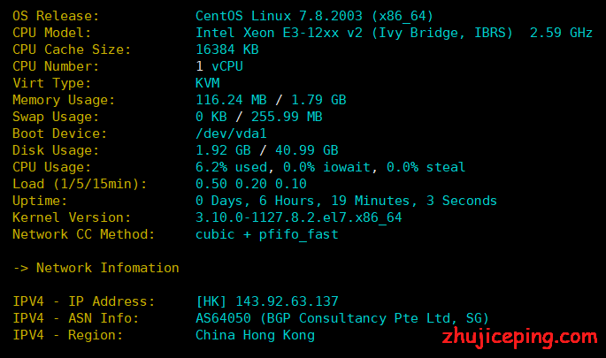Click the China Hong Kong region value
The height and width of the screenshot is (358, 606).
point(255,335)
